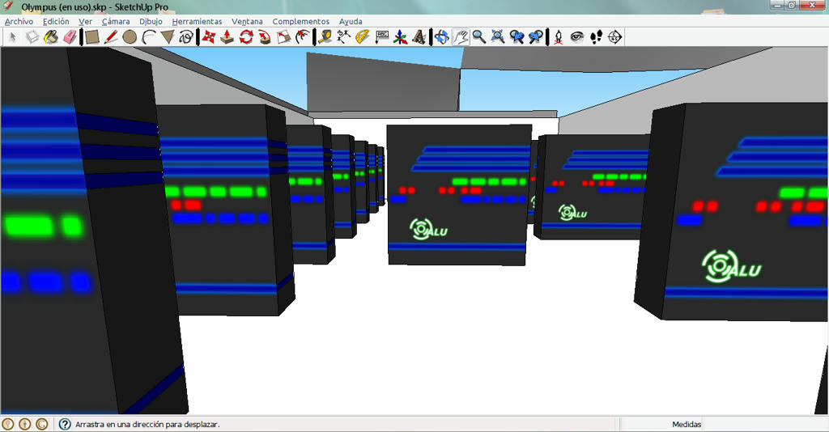Pick the Select arrow tool
This screenshot has height=432, width=829.
click(x=13, y=37)
